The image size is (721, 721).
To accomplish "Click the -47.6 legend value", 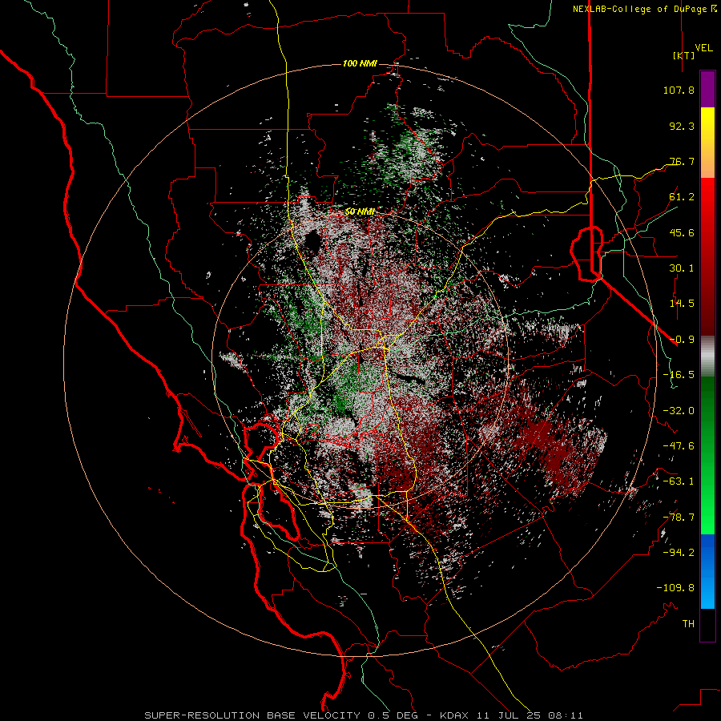I will 679,446.
